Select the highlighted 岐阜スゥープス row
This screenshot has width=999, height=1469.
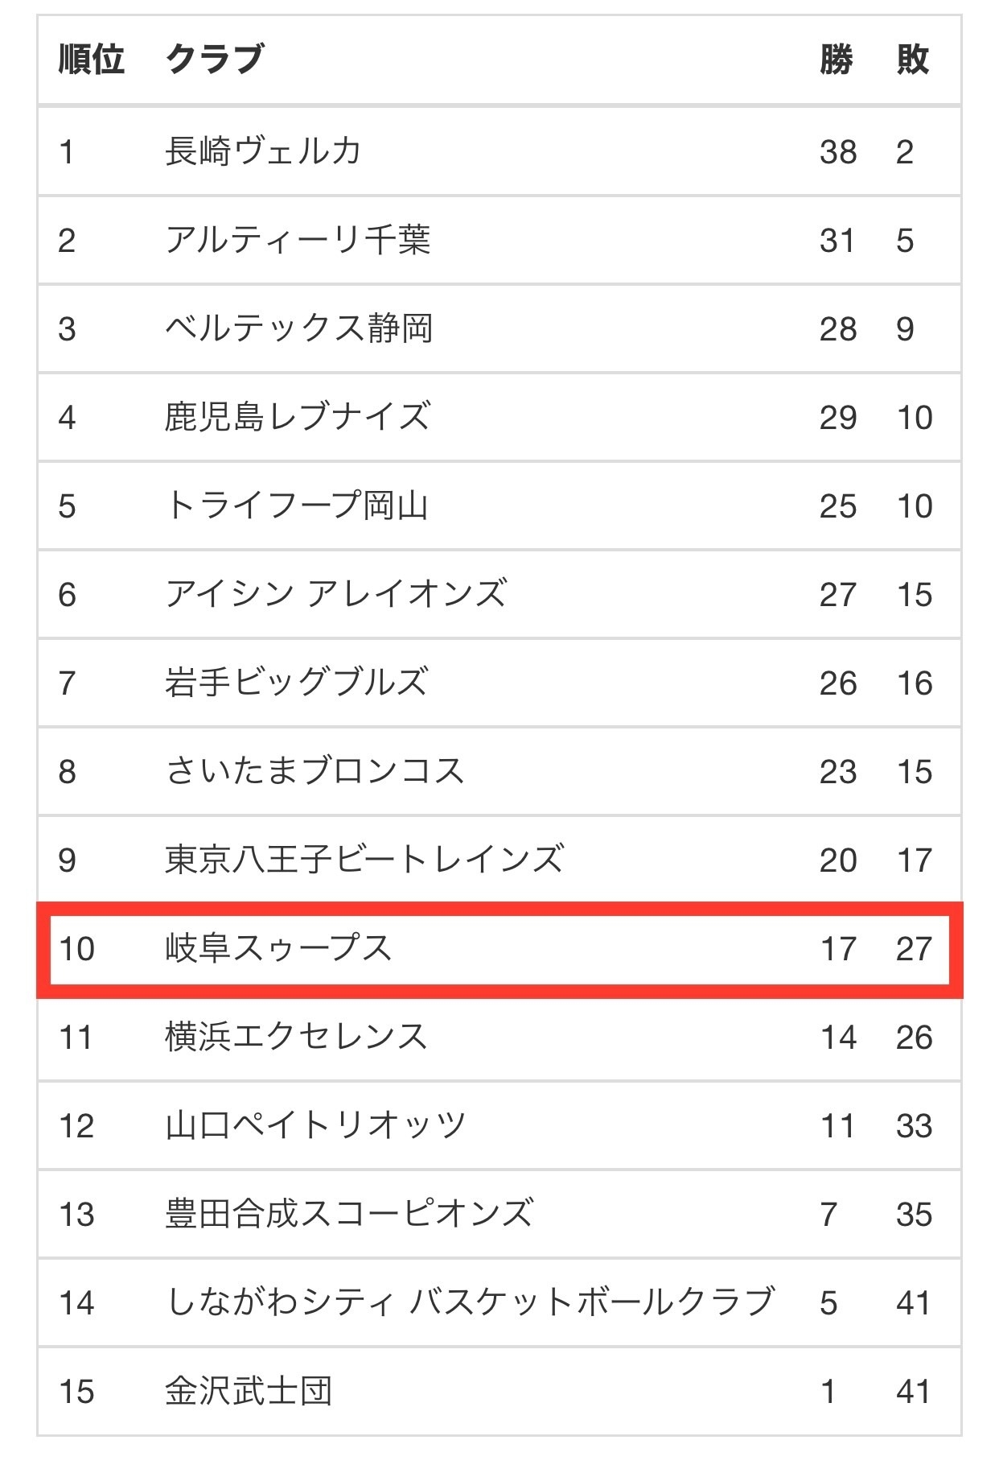[x=499, y=949]
